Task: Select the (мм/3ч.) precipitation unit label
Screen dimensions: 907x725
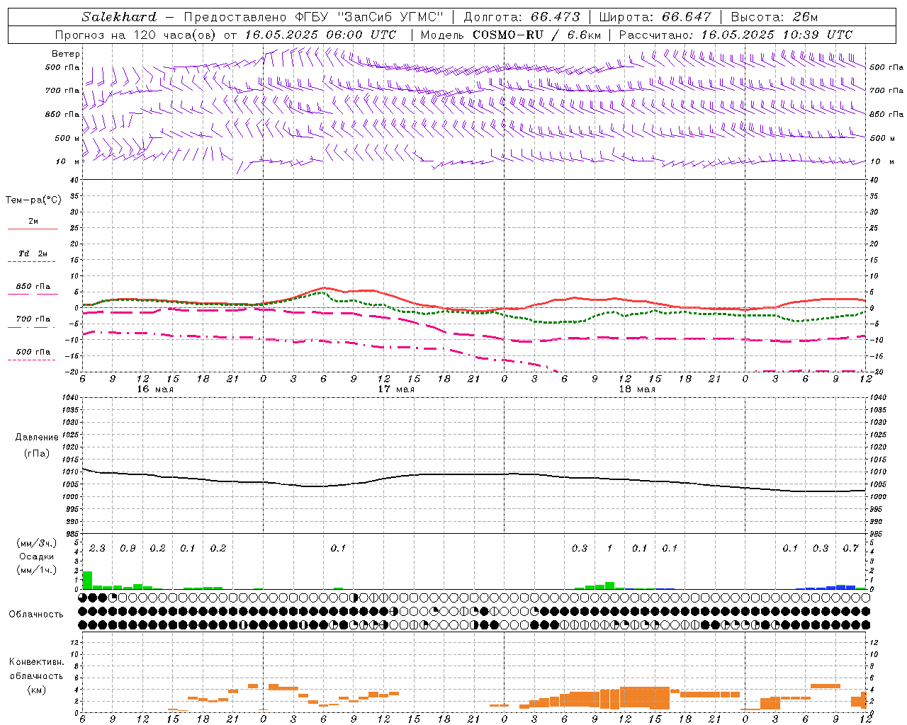Action: 36,544
